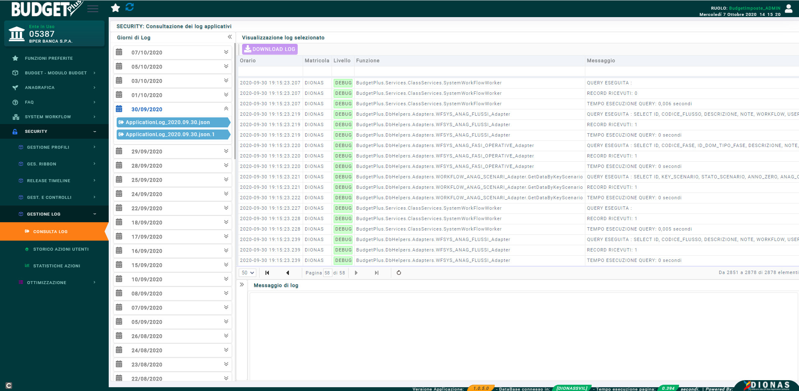Click the Gestione Profili cube icon
799x391 pixels.
click(x=21, y=147)
